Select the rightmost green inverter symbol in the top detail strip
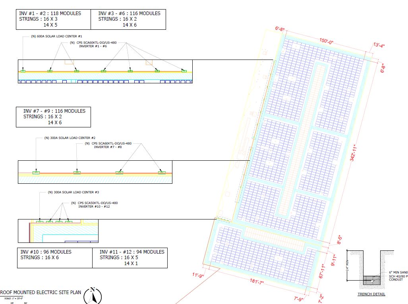The width and height of the screenshot is (408, 304). pyautogui.click(x=184, y=71)
